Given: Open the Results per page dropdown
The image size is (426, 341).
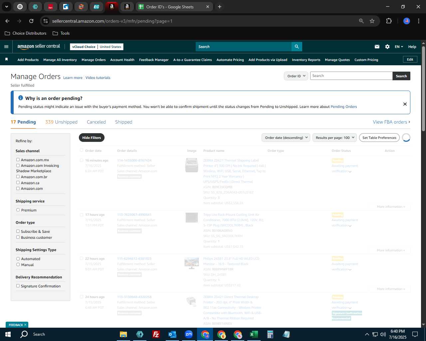Looking at the screenshot, I should tap(334, 138).
